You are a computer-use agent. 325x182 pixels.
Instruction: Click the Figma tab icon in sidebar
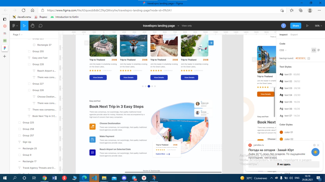pos(5,48)
